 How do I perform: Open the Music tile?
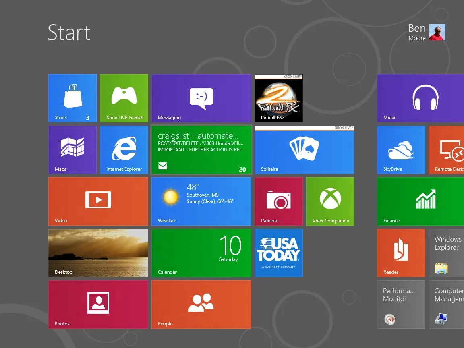coord(420,98)
